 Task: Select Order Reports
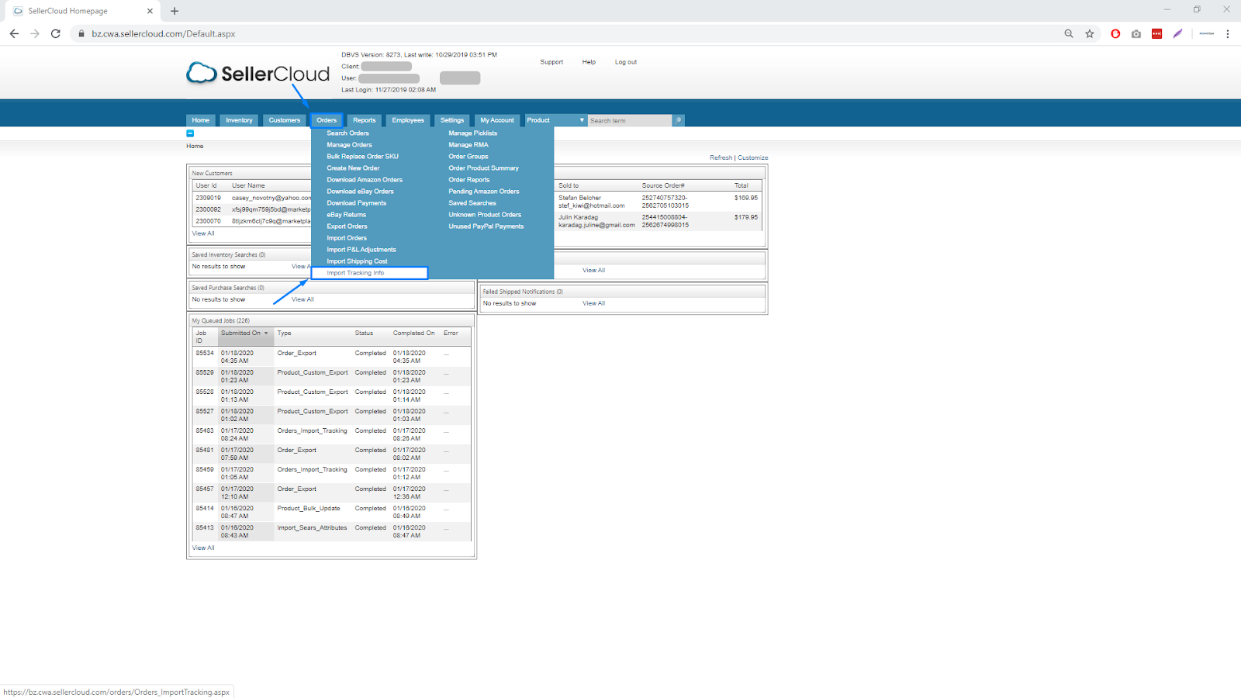pos(469,180)
